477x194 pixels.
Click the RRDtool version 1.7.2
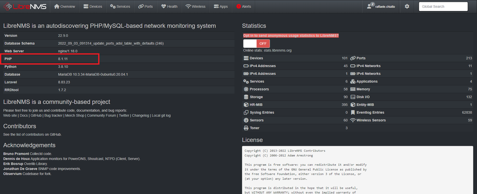[62, 90]
